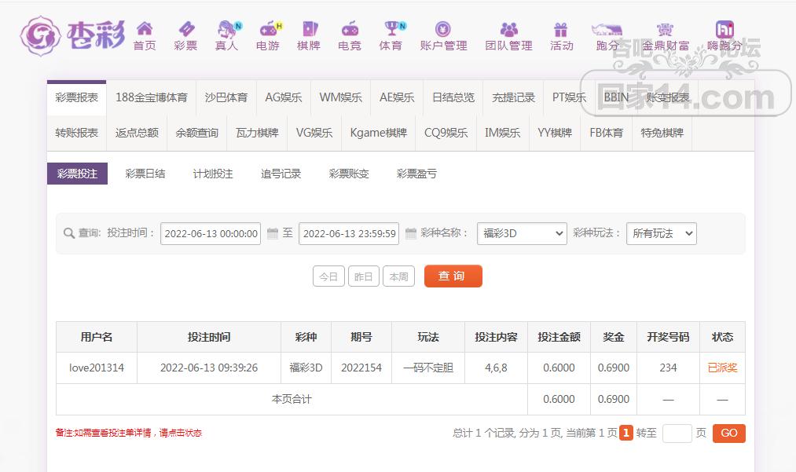Click the 本周 quick filter button
The height and width of the screenshot is (472, 796).
pyautogui.click(x=398, y=276)
